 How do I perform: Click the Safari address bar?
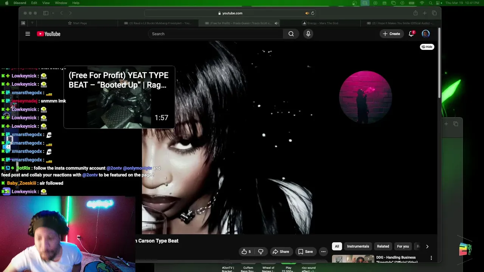pos(230,13)
